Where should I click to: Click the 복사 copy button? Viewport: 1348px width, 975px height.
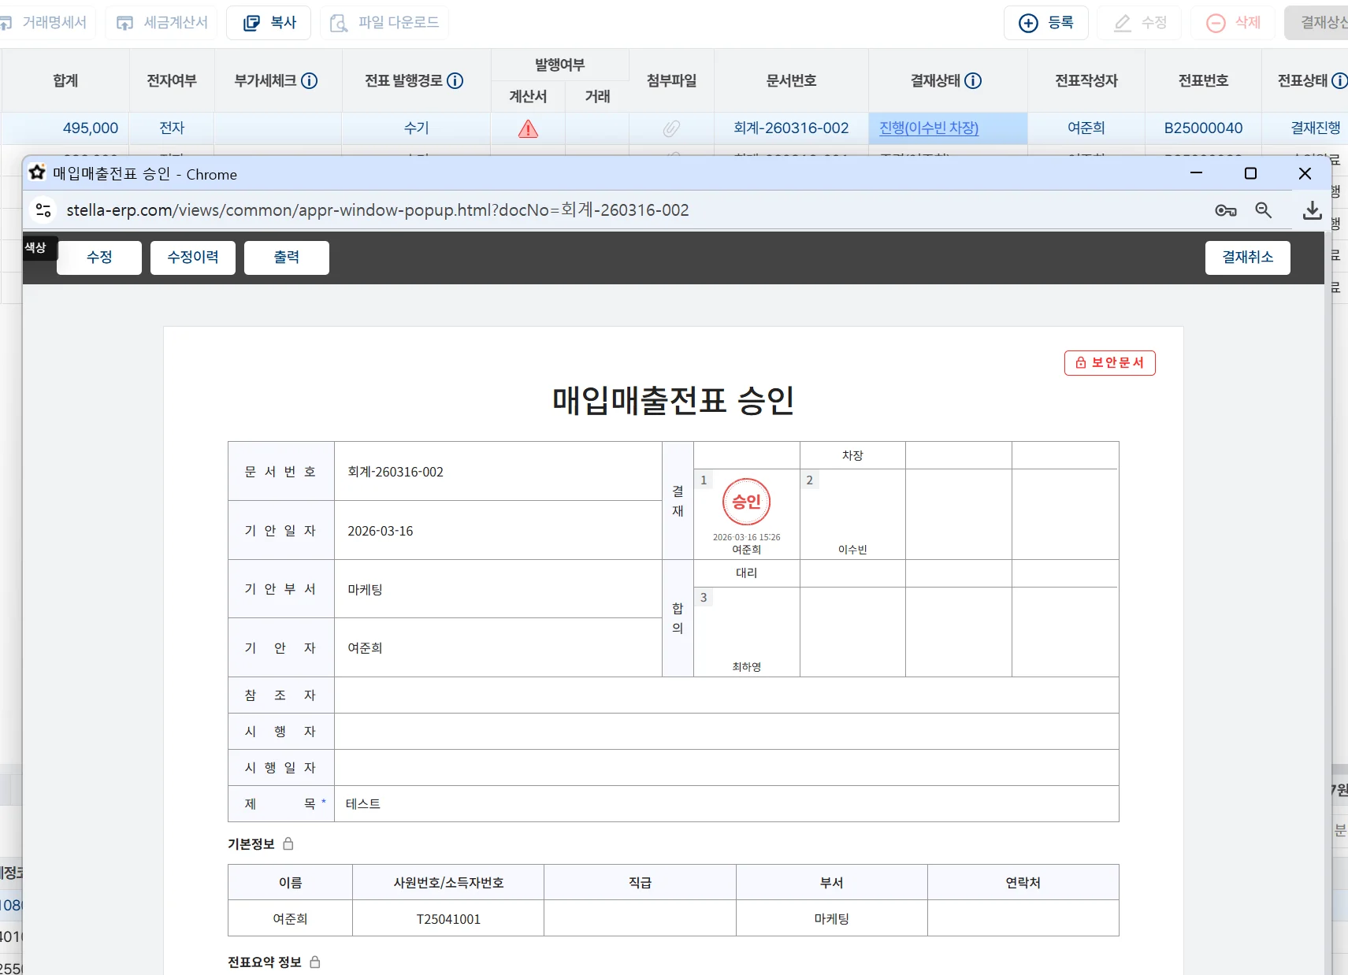pos(269,23)
